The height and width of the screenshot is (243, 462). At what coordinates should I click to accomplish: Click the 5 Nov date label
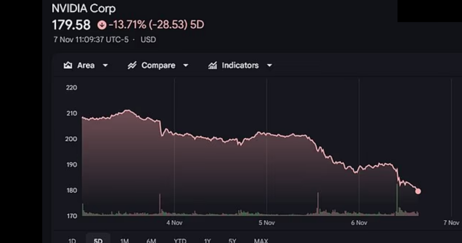[x=266, y=222]
